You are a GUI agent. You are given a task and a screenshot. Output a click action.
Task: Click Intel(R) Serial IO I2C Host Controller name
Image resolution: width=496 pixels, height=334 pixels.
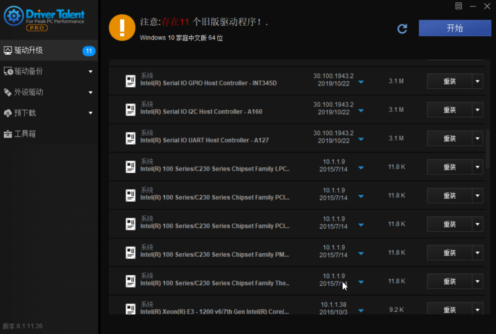click(x=201, y=112)
